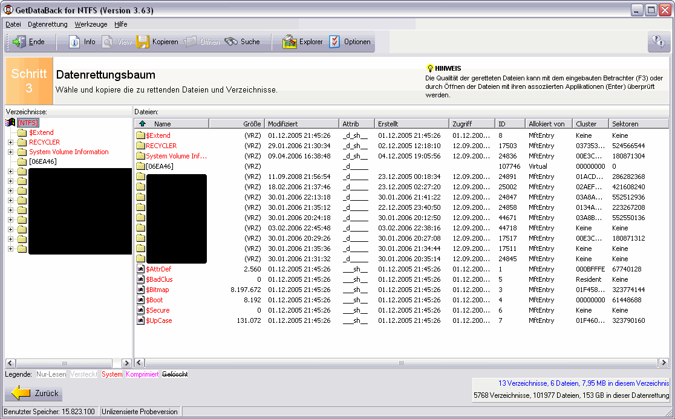Select System Volume Inf… in file list

[176, 156]
